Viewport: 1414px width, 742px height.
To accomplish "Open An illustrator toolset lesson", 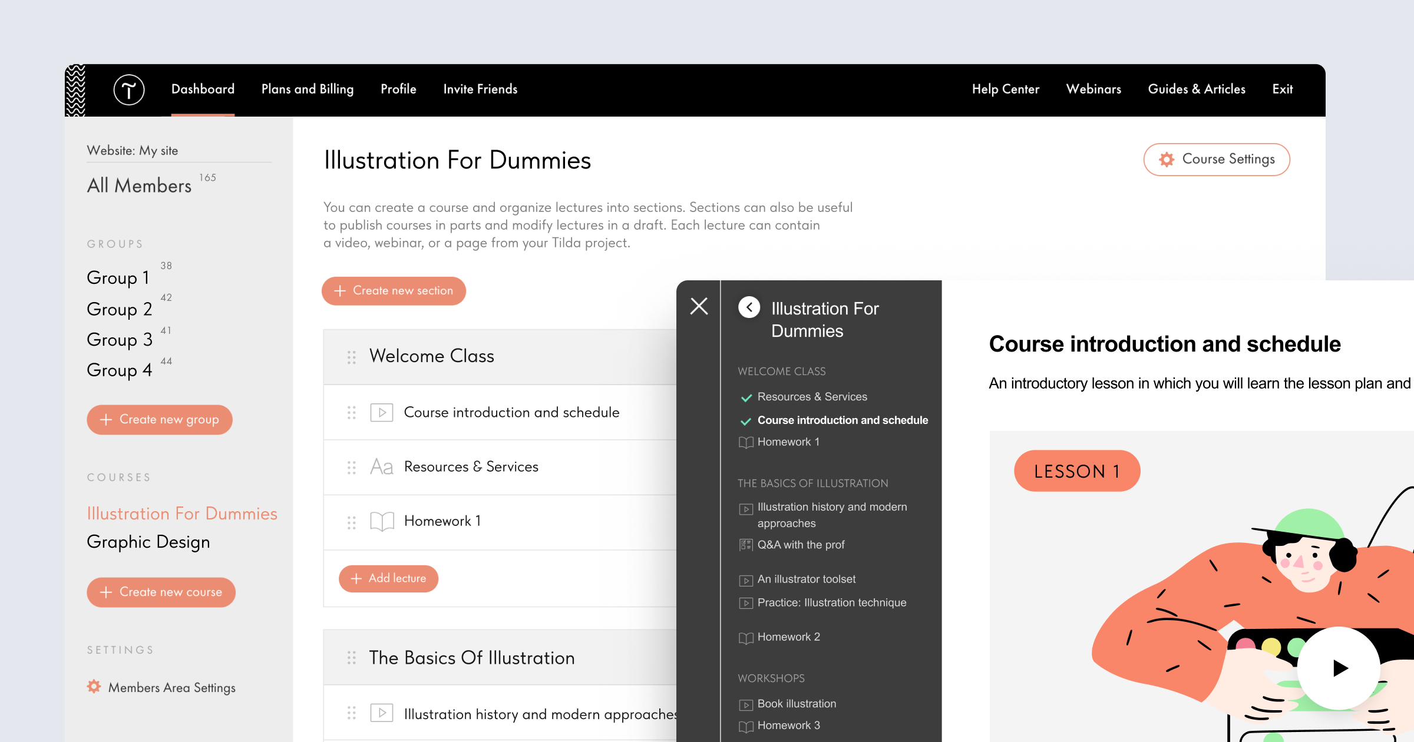I will pyautogui.click(x=807, y=579).
